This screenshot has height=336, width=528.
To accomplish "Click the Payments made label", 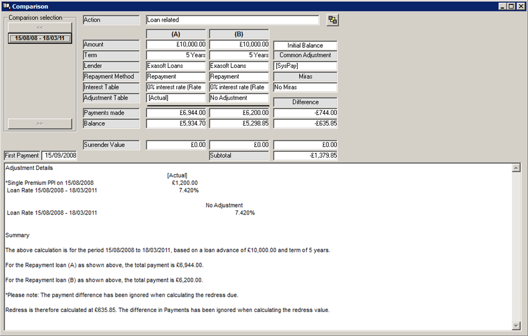I will (x=111, y=113).
